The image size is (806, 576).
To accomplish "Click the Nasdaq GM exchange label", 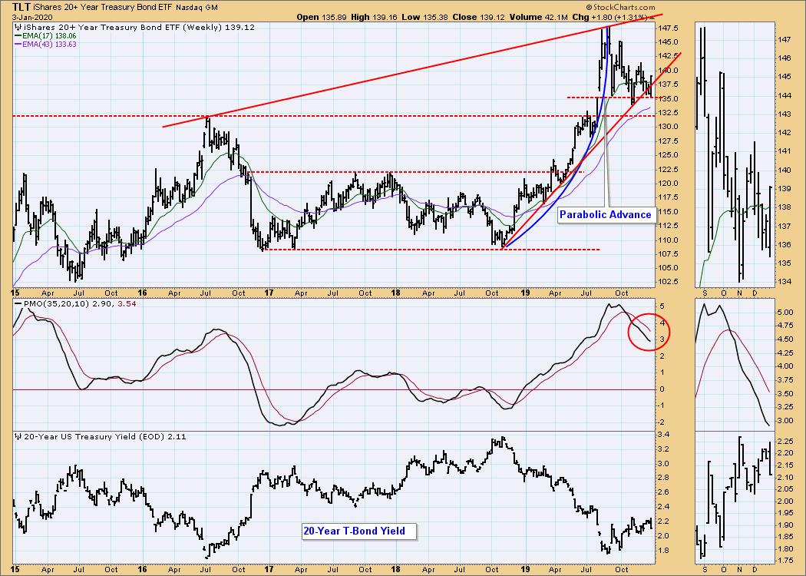I will tap(197, 8).
